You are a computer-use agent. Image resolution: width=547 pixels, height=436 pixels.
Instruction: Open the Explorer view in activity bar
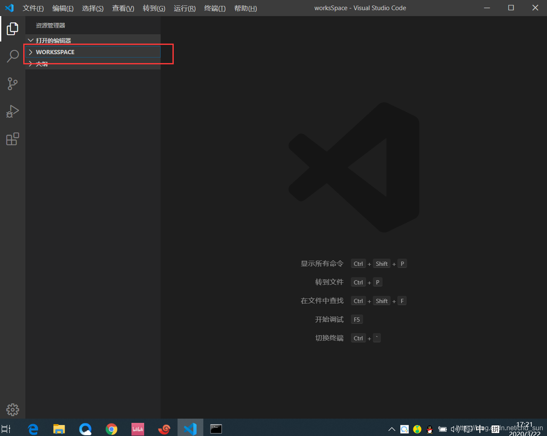tap(13, 29)
